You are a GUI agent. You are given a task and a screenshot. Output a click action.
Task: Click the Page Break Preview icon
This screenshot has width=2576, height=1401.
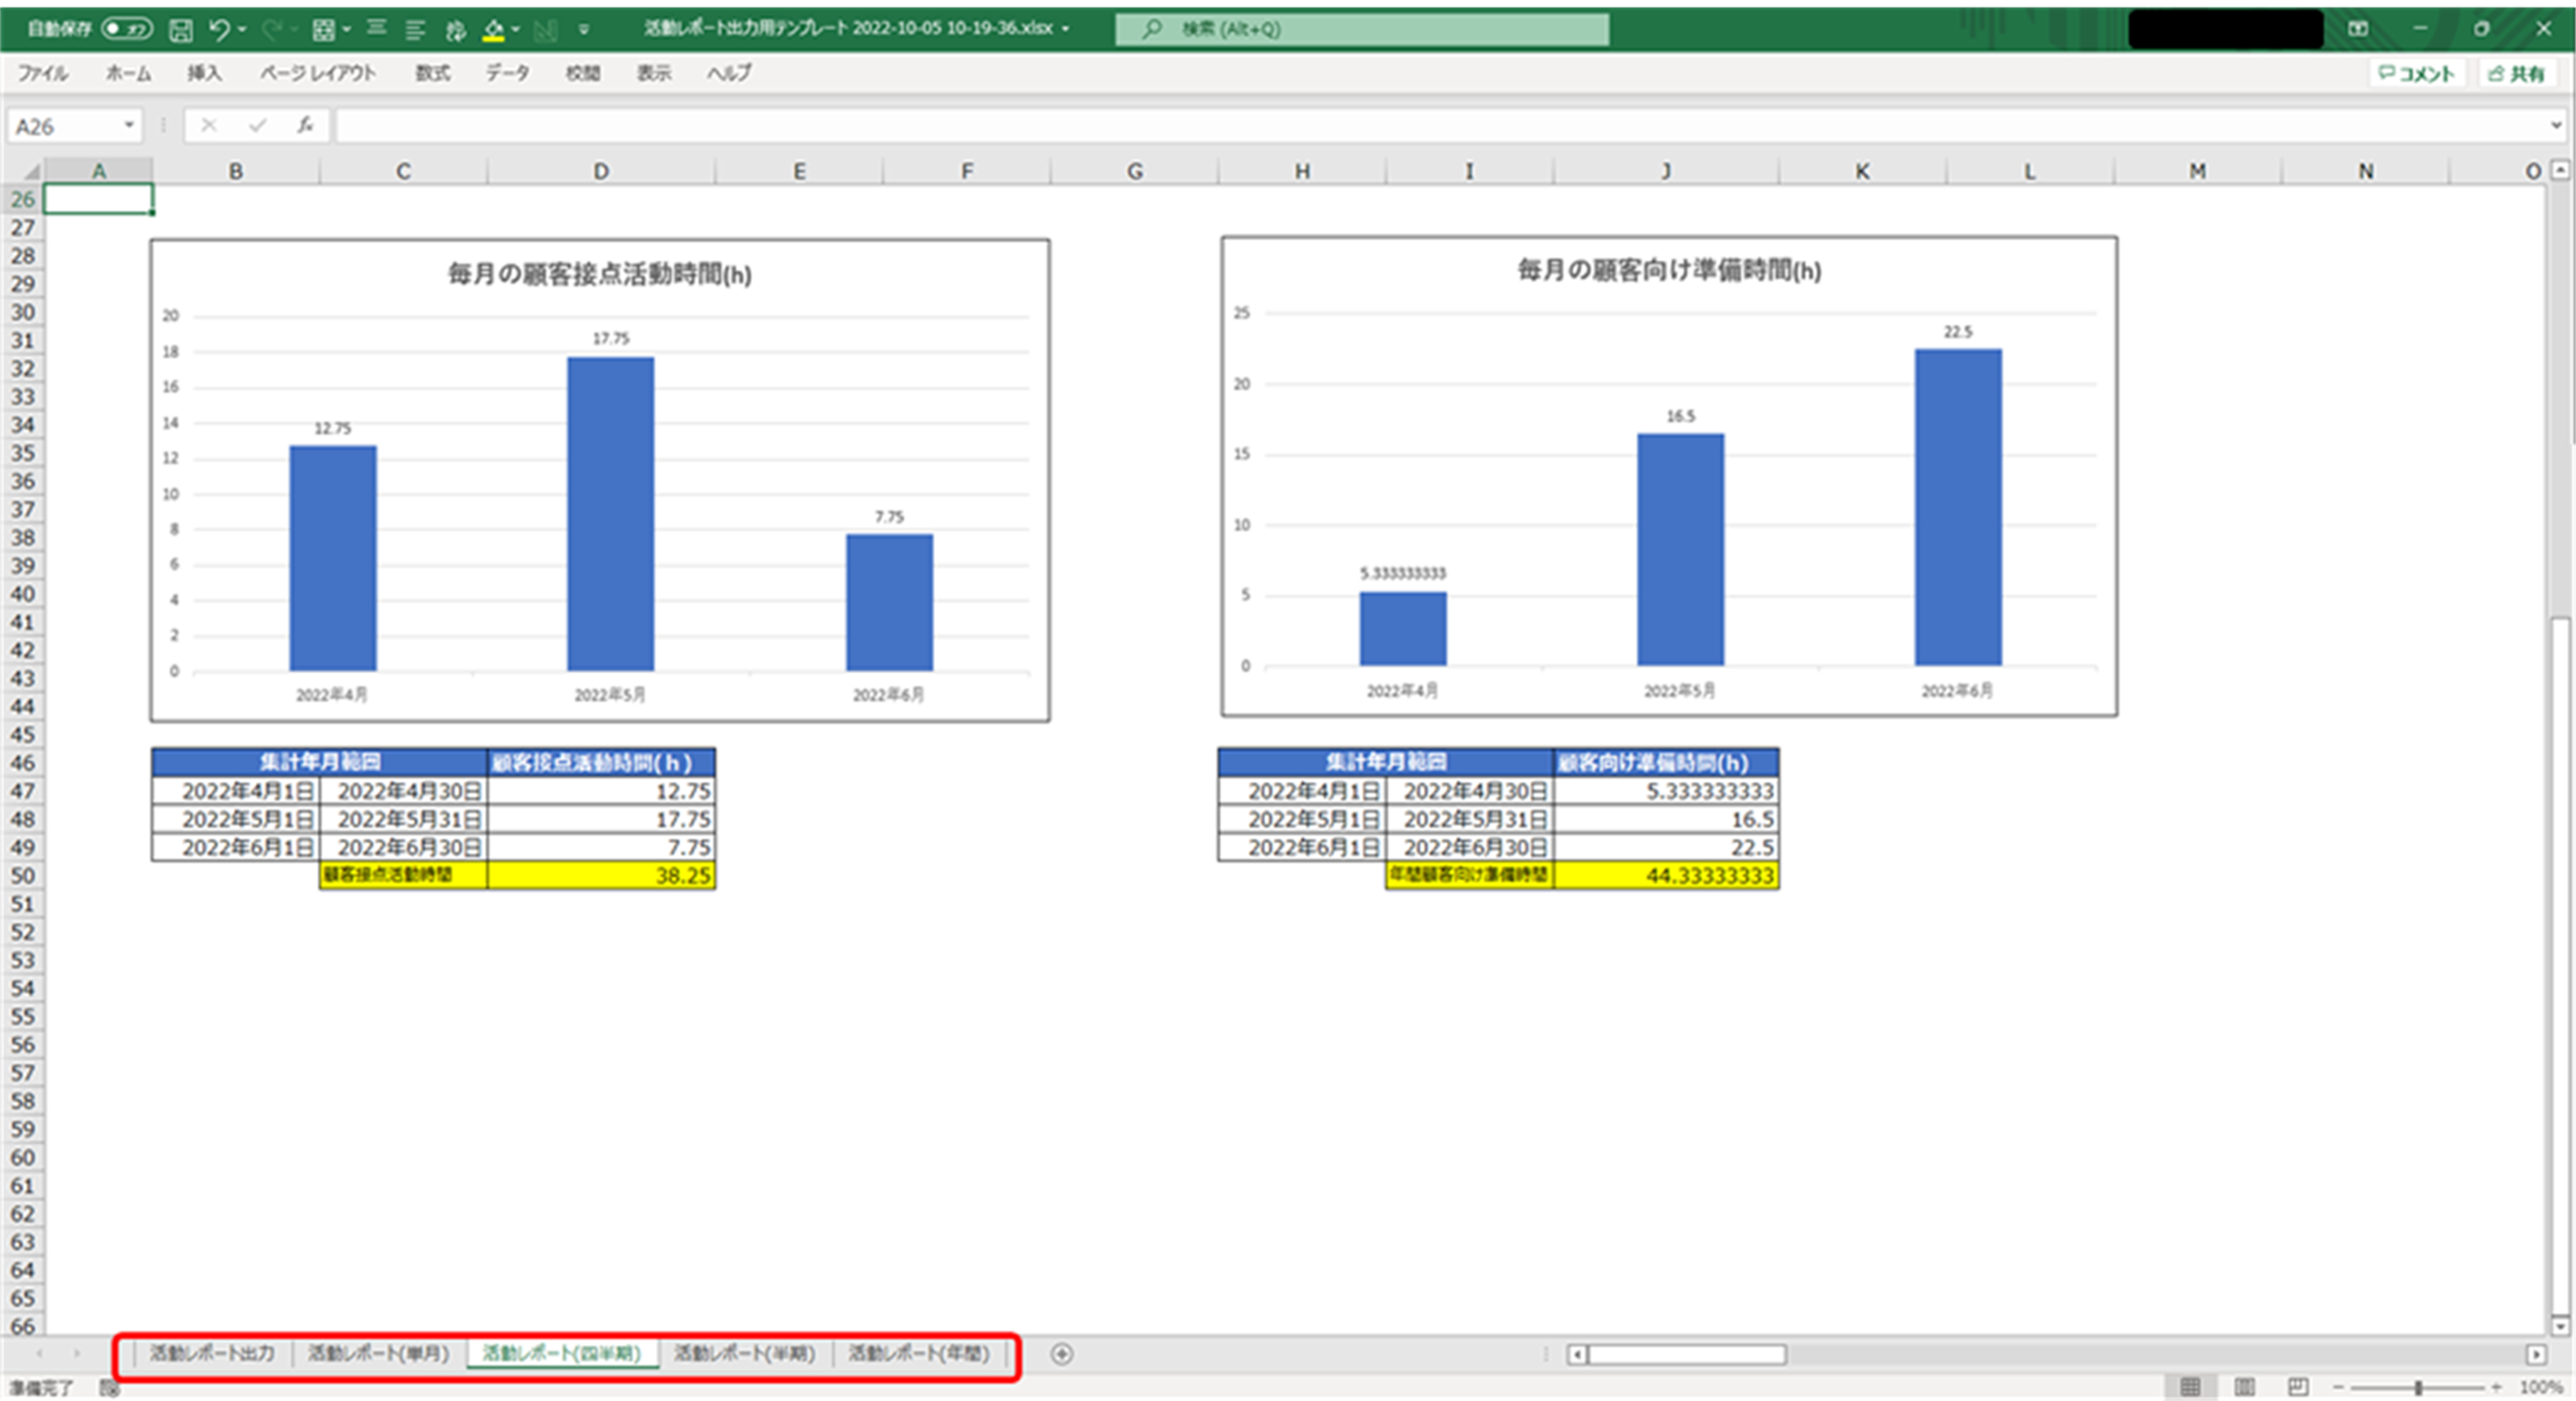click(2298, 1387)
